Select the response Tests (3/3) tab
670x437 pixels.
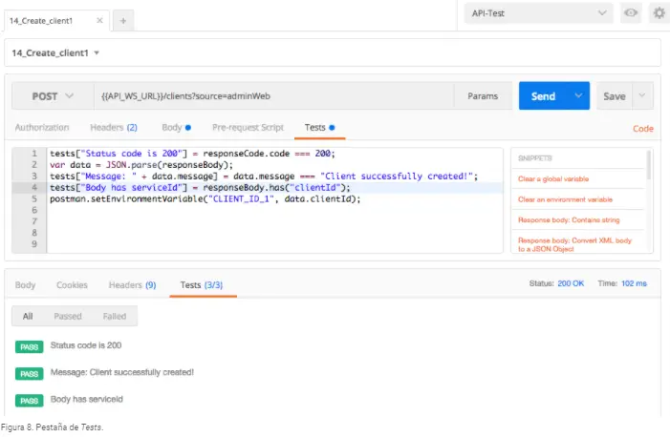(x=202, y=285)
